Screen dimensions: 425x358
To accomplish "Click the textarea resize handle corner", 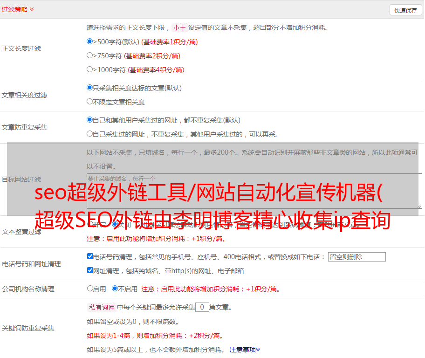I will pyautogui.click(x=419, y=206).
